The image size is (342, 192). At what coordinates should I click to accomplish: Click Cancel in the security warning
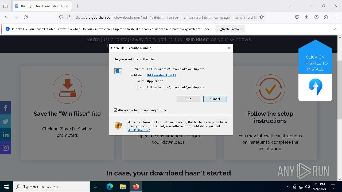(x=215, y=99)
